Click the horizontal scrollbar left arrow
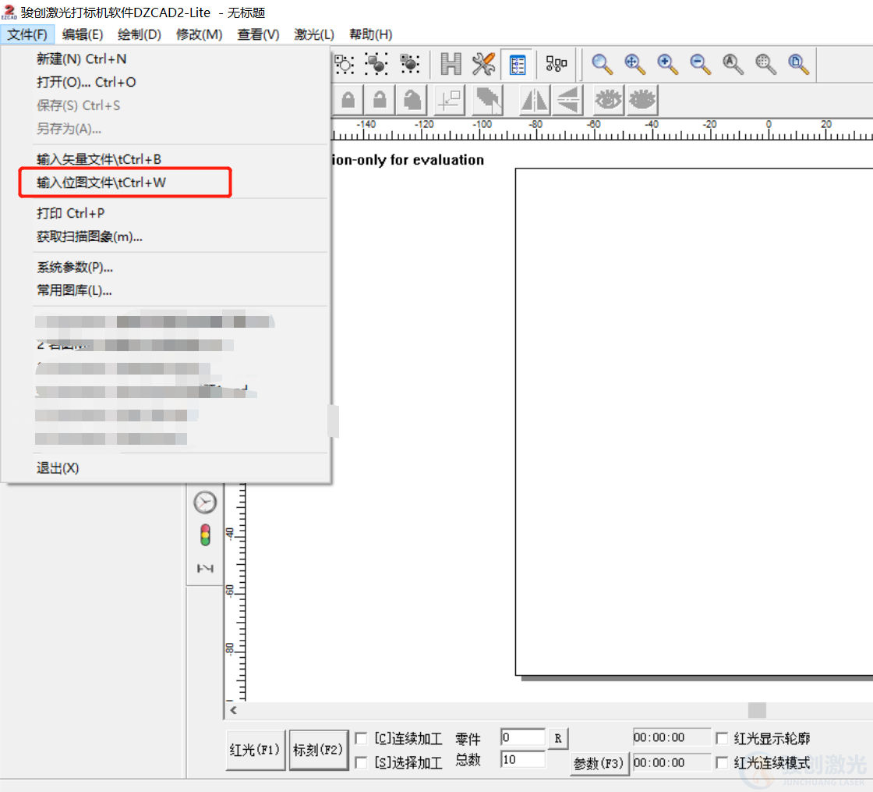The image size is (873, 792). (233, 710)
